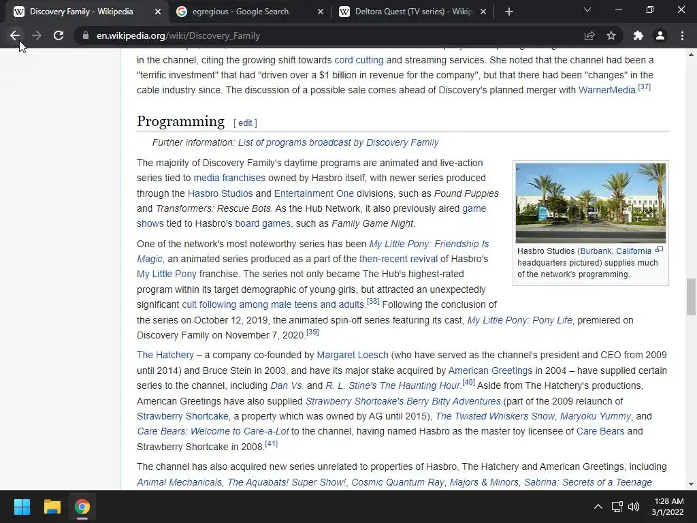Click citation reference 37
The width and height of the screenshot is (697, 523).
[644, 86]
